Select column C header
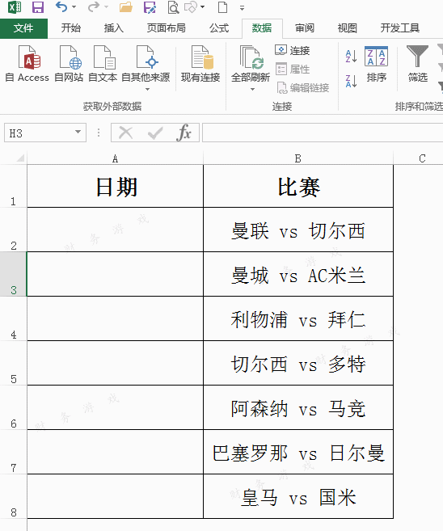 click(422, 158)
